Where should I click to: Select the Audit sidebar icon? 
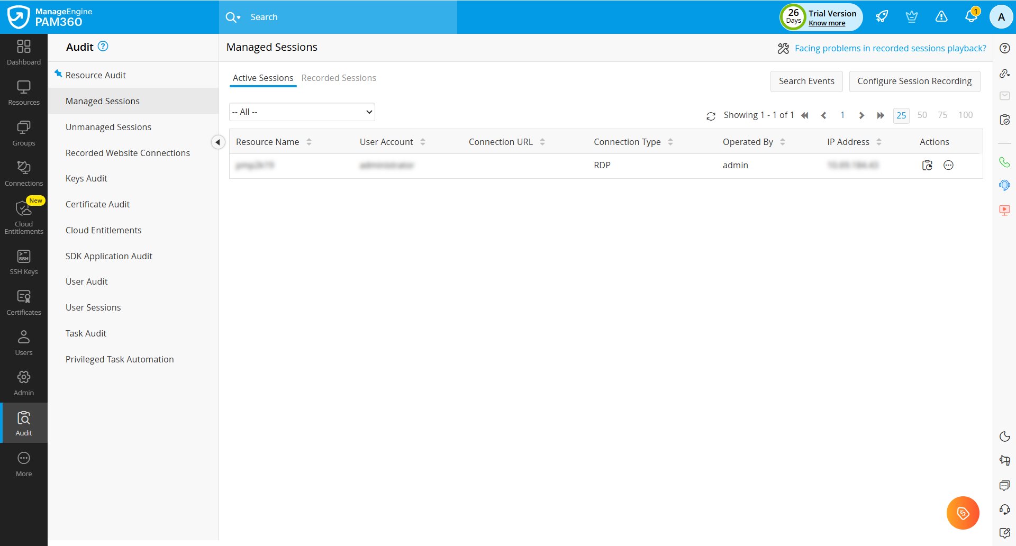pos(24,423)
